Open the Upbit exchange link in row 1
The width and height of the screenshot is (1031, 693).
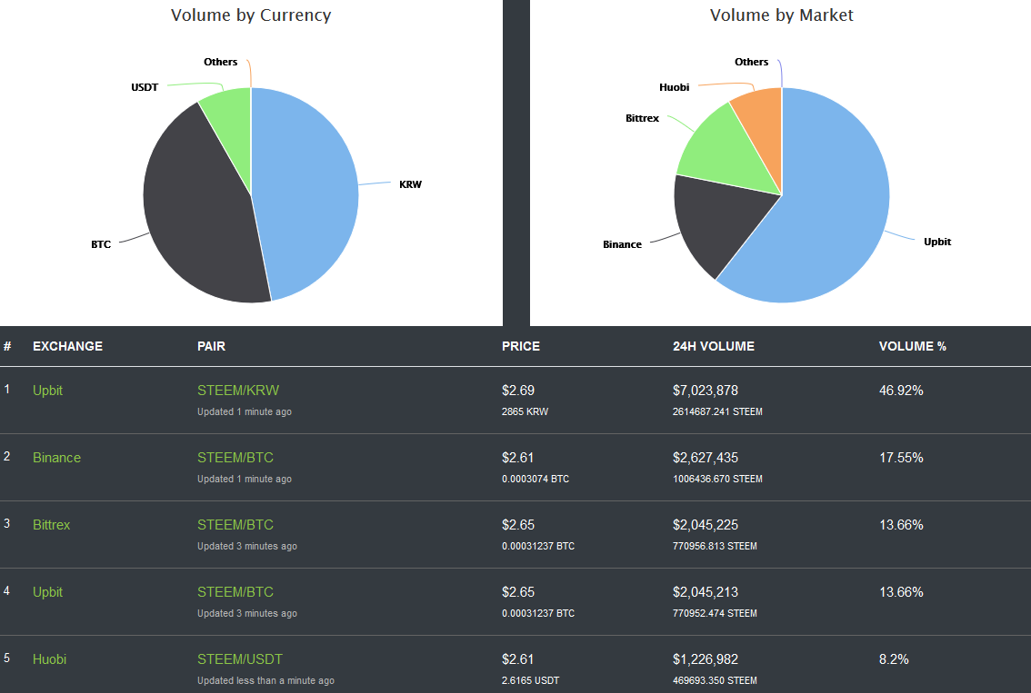pos(47,391)
